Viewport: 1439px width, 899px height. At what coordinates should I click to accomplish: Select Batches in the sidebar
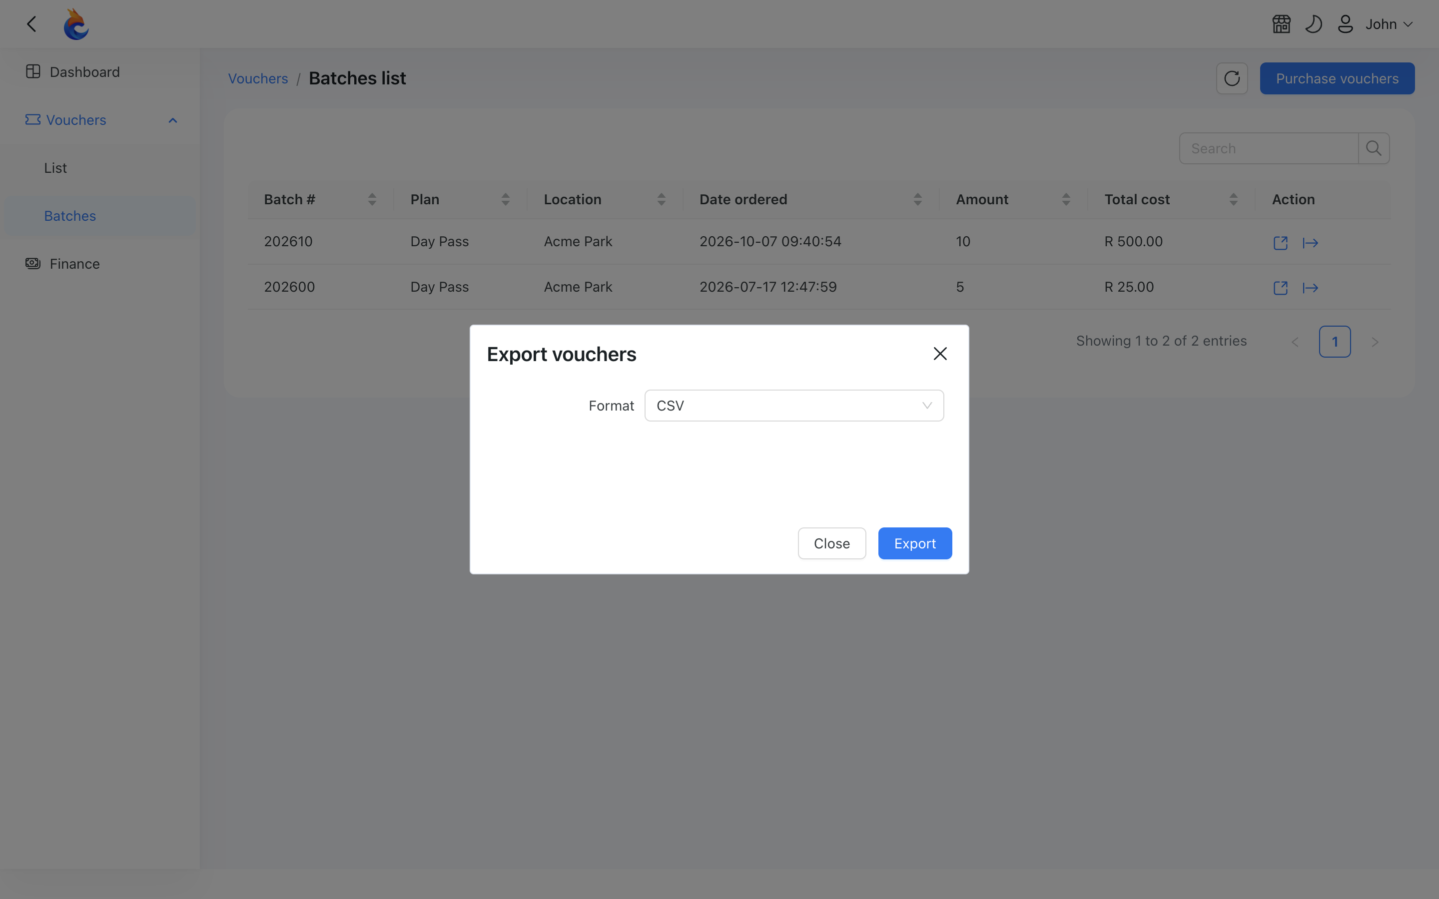(x=100, y=216)
